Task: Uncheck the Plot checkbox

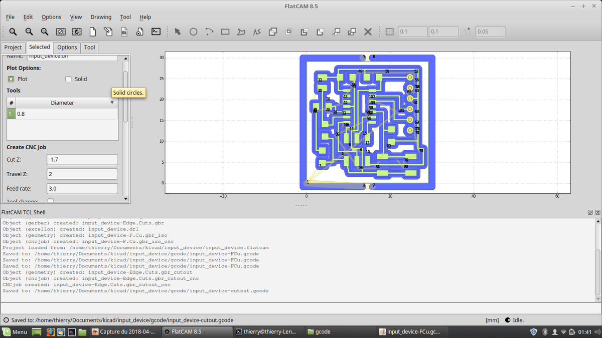Action: pos(11,79)
